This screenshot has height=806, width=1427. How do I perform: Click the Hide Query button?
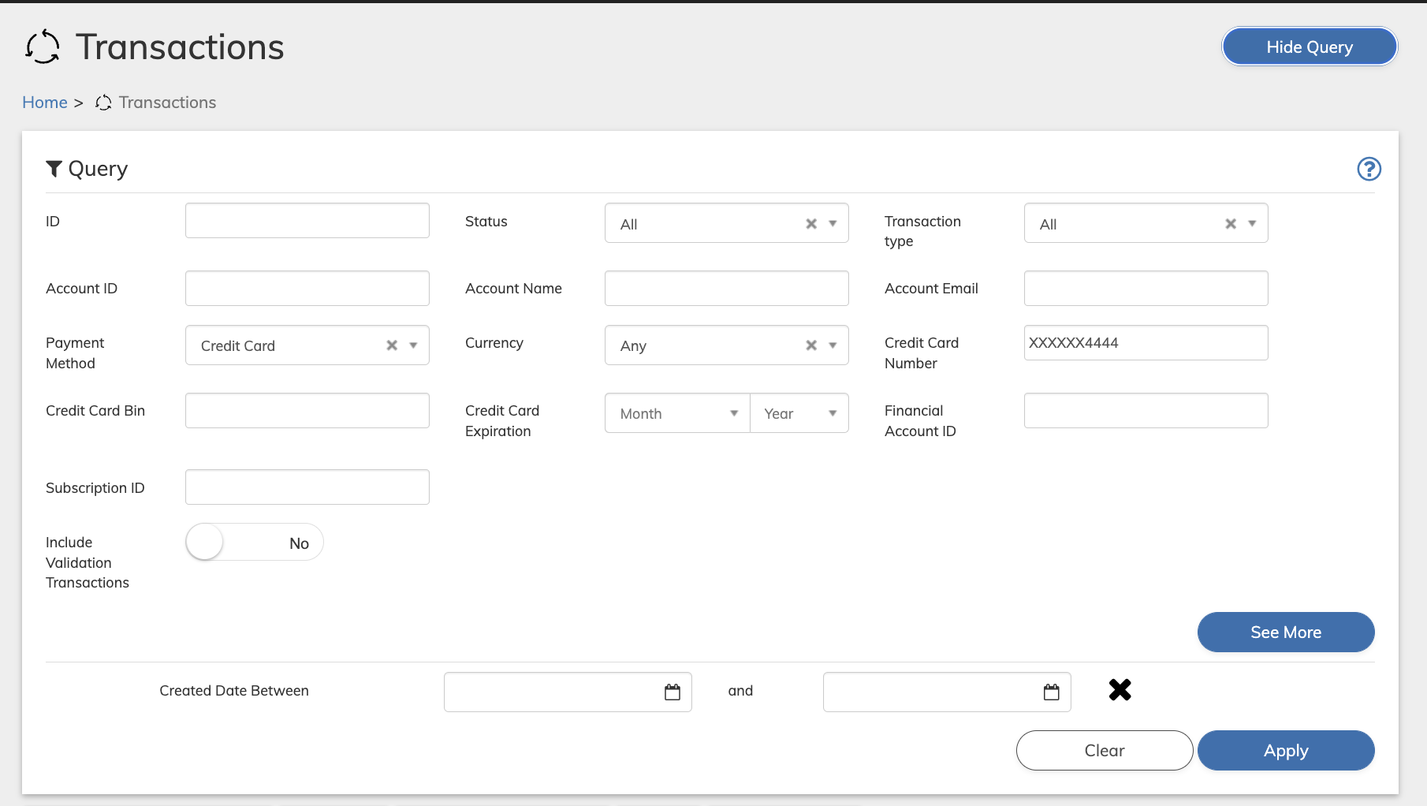click(1310, 47)
